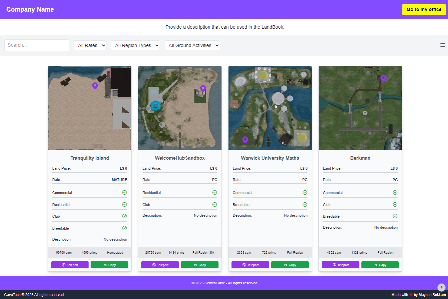
Task: Click the Company Name header title
Action: point(30,9)
